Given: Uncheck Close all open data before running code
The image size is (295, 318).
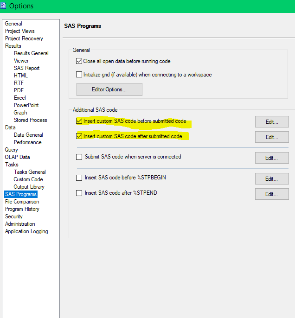Looking at the screenshot, I should click(x=79, y=61).
